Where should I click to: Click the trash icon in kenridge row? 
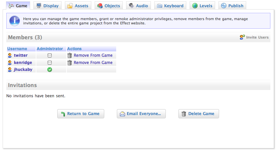tap(69, 63)
